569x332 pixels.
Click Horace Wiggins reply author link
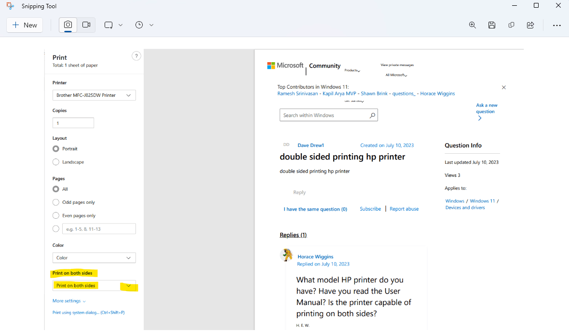(315, 257)
